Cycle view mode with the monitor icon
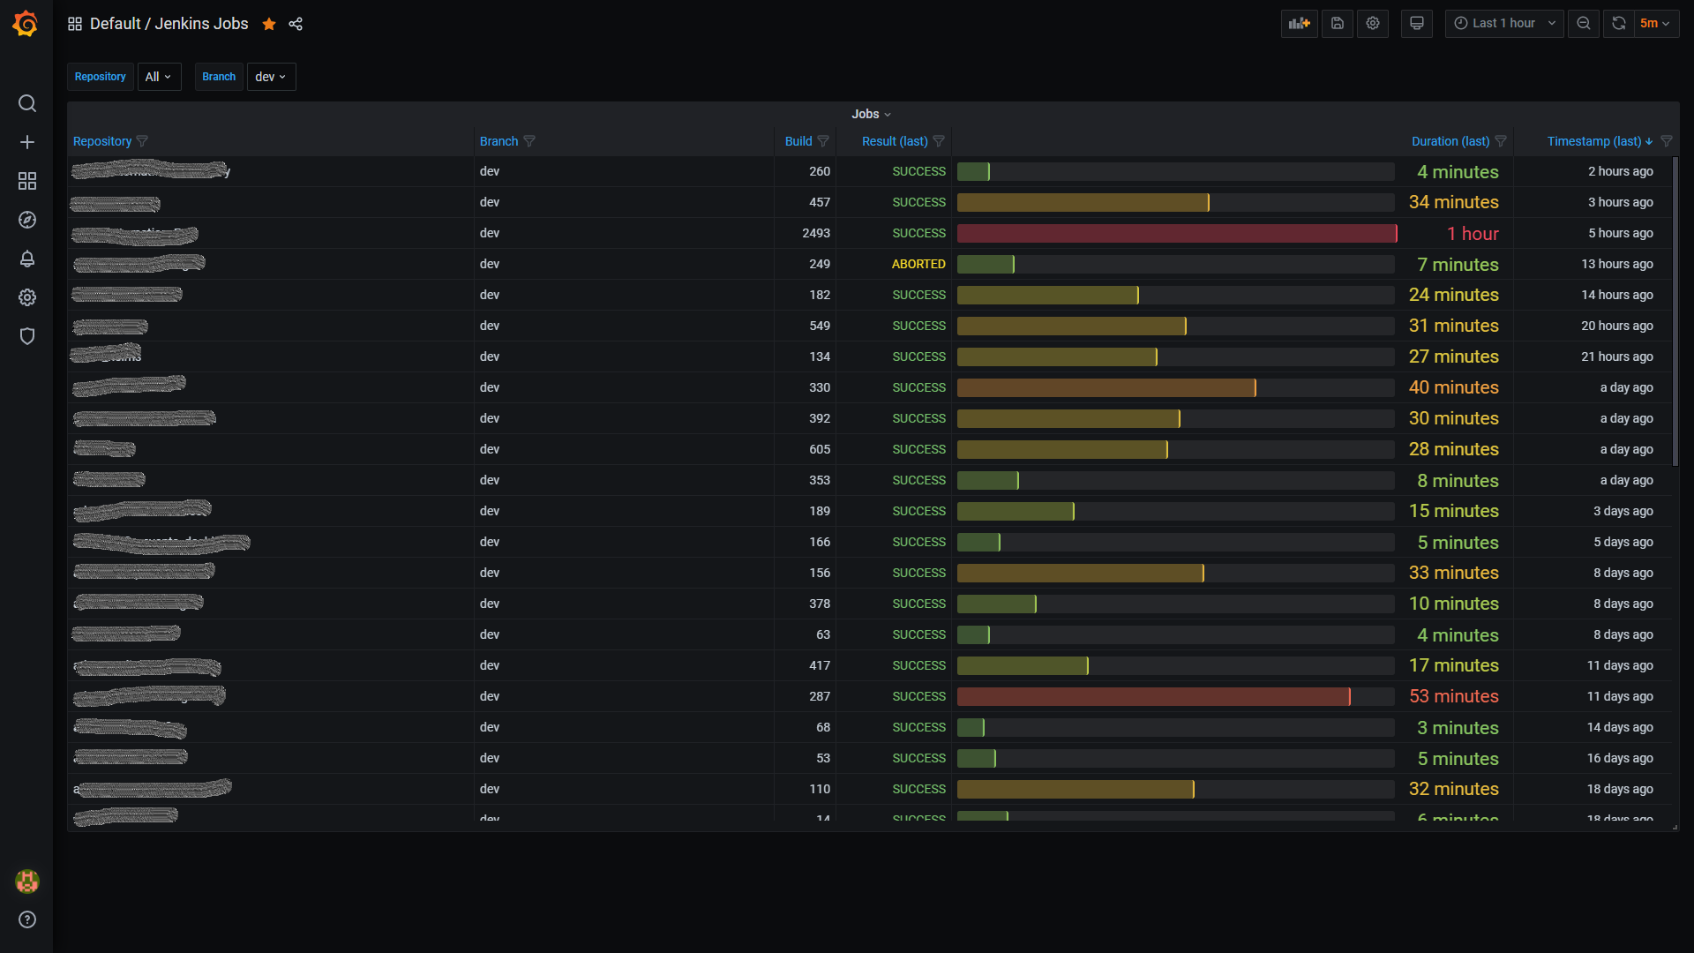Viewport: 1694px width, 953px height. click(x=1417, y=24)
